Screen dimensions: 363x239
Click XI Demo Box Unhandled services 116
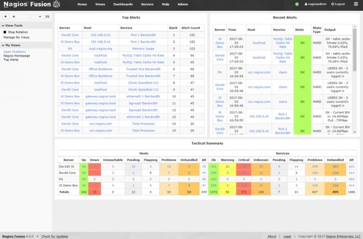tap(335, 185)
